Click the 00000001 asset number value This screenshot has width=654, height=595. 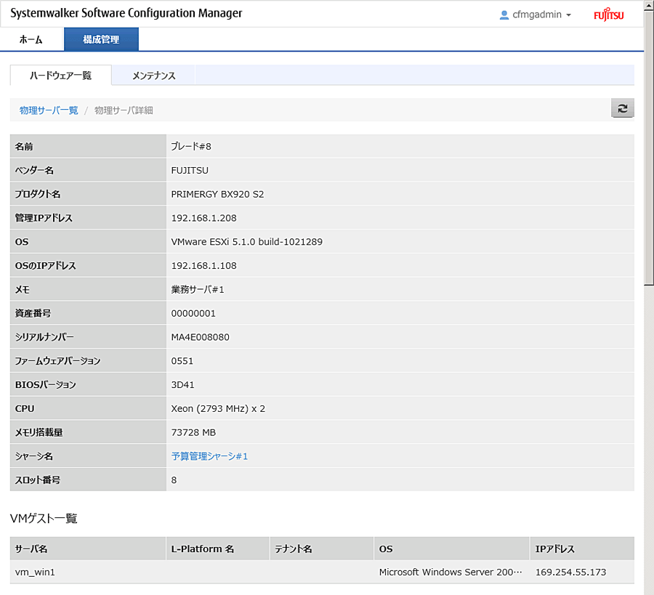[x=193, y=313]
